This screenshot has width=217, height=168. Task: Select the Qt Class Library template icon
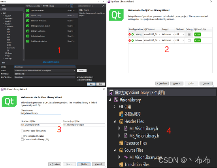28,16
